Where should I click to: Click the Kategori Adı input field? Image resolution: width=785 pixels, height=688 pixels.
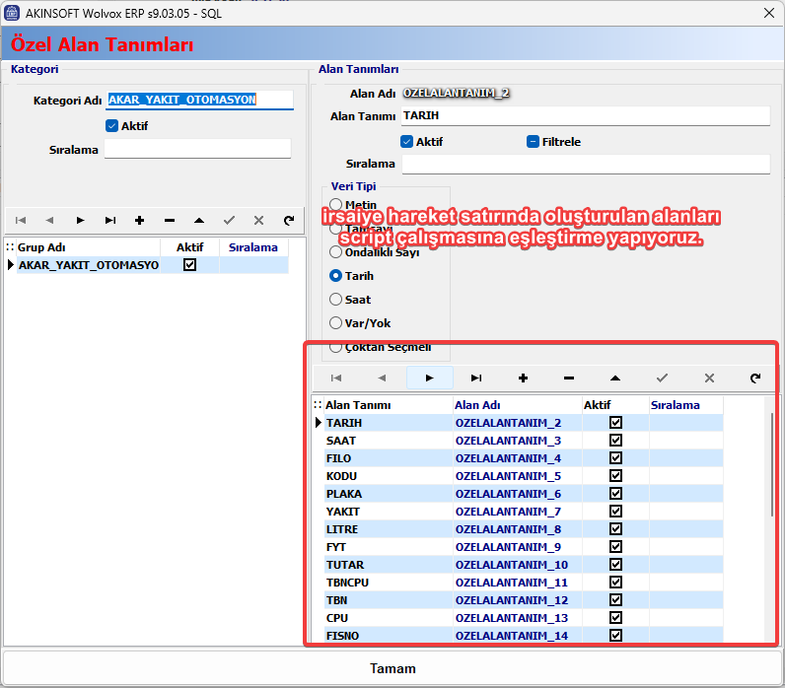[x=200, y=100]
